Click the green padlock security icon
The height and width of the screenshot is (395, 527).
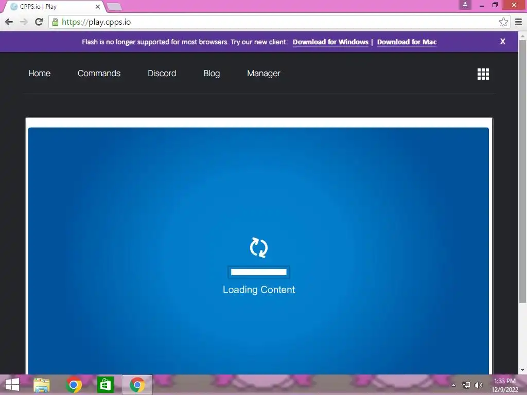[x=56, y=22]
